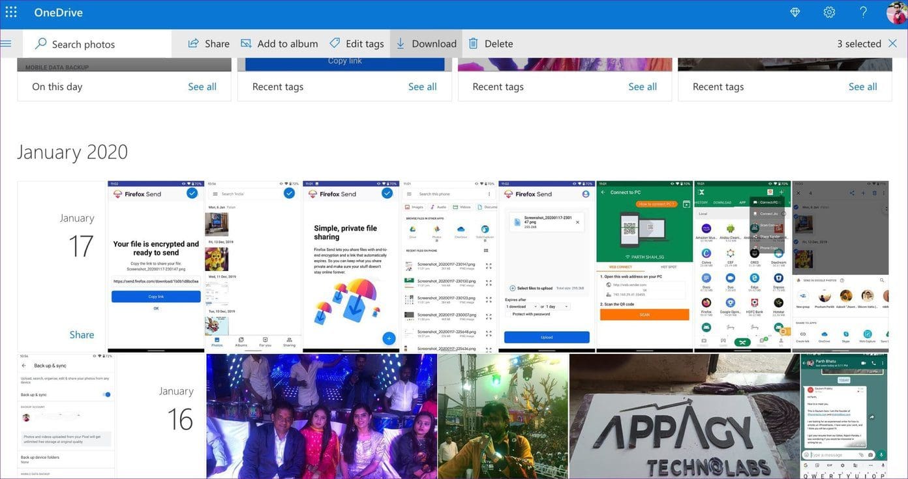Image resolution: width=908 pixels, height=479 pixels.
Task: Click the OneDrive title link
Action: click(59, 12)
